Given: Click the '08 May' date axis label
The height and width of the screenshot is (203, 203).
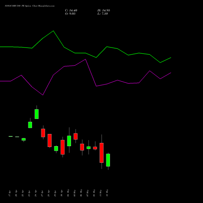Looking at the screenshot, I should 94,193.
